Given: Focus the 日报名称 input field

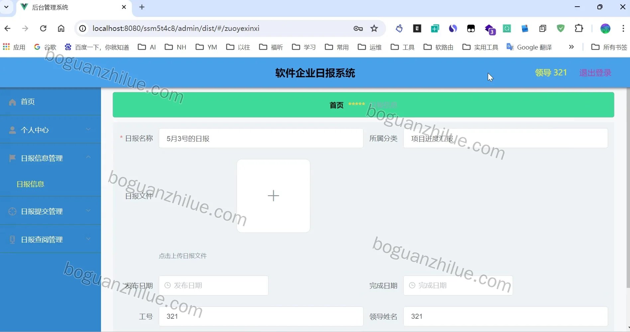Looking at the screenshot, I should tap(261, 138).
